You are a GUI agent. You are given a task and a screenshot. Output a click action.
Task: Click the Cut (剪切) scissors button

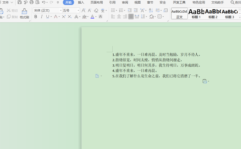pyautogui.click(x=12, y=10)
